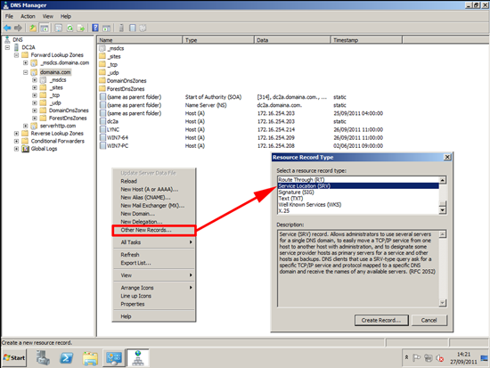Choose Other New Records... from context menu
This screenshot has width=490, height=368.
[154, 230]
